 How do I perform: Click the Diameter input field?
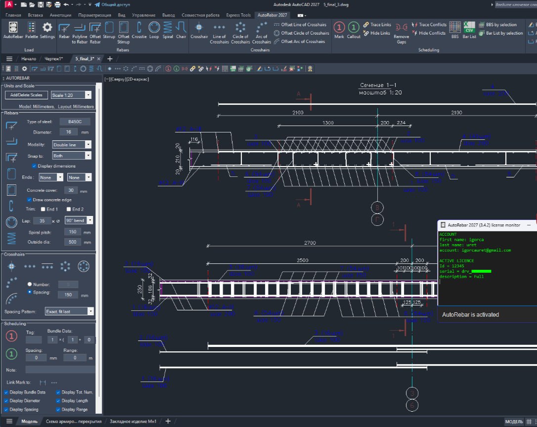[x=69, y=132]
